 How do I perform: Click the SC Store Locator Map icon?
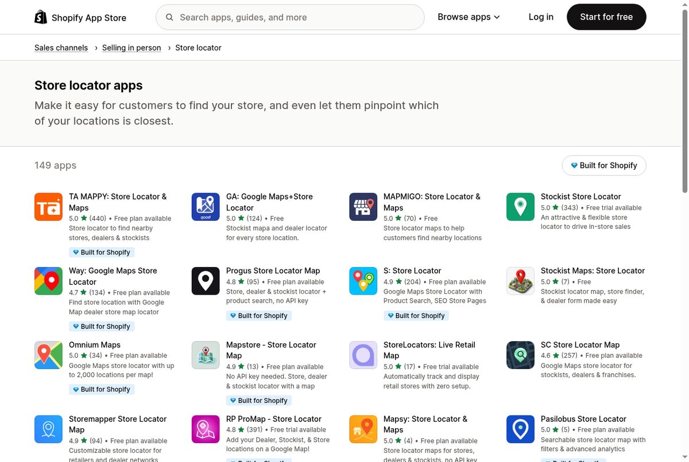click(520, 355)
